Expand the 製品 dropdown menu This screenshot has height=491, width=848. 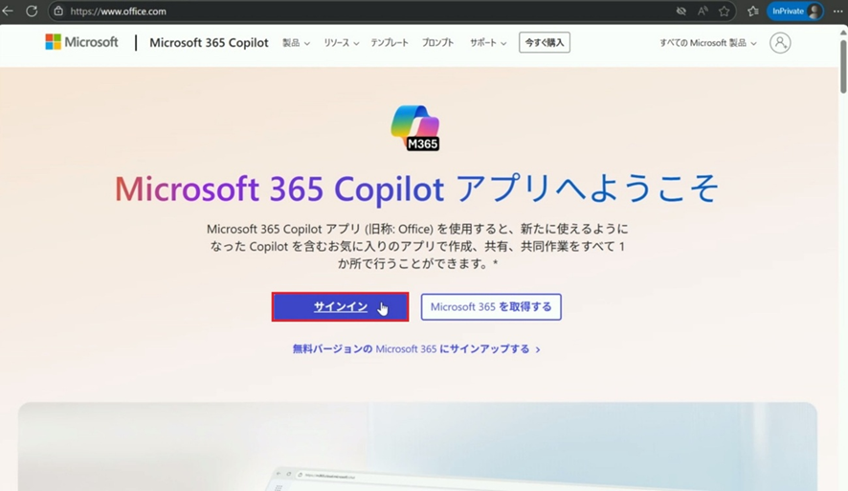click(296, 43)
